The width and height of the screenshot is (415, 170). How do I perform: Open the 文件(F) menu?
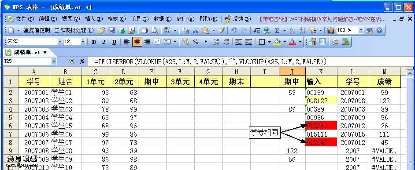[x=25, y=19]
